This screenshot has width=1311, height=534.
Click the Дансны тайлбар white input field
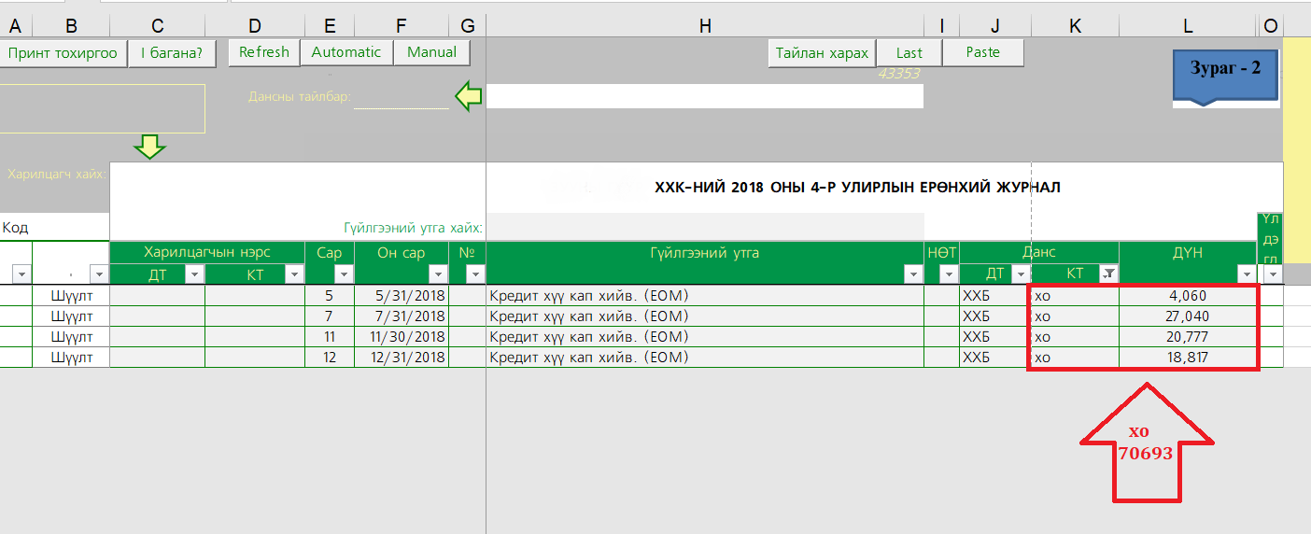(704, 96)
